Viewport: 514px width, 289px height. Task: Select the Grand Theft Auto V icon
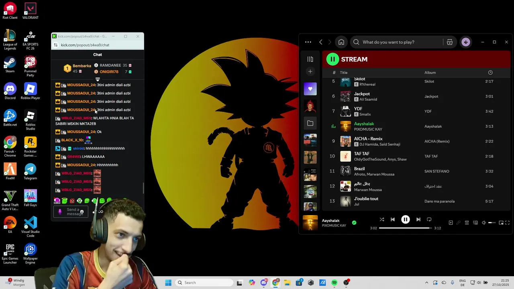click(10, 200)
